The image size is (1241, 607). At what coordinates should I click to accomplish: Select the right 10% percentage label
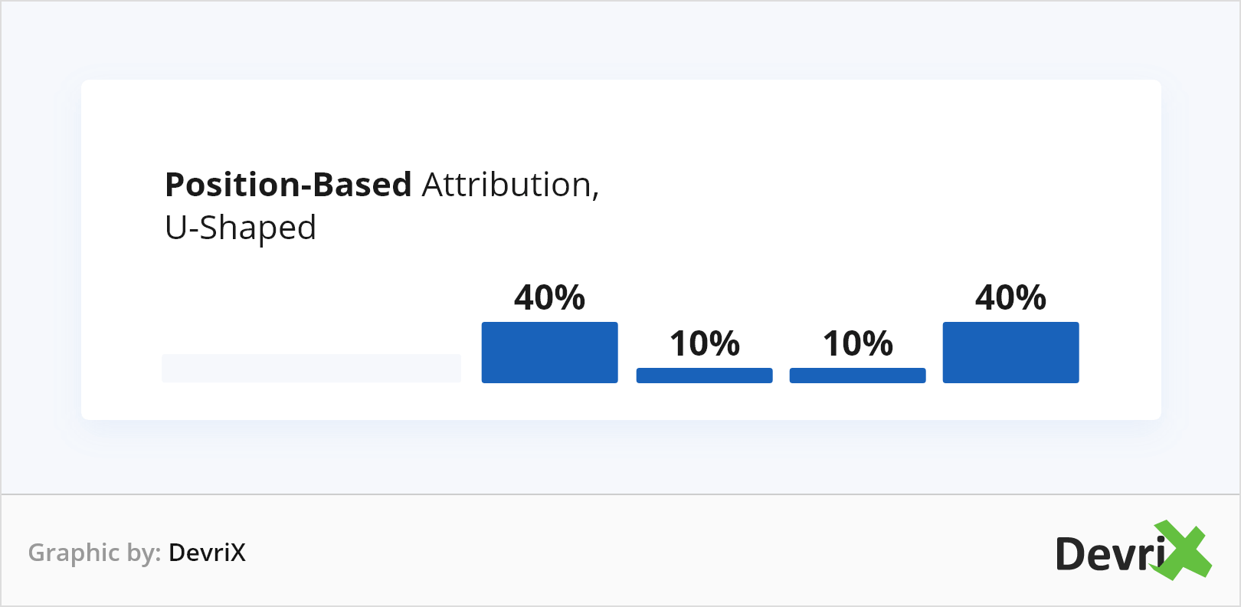[x=857, y=343]
